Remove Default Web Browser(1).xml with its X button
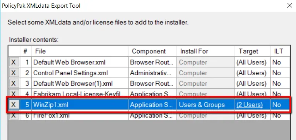Screen dimensions: 296x140 14,83
